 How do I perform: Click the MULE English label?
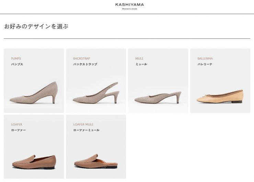tap(139, 59)
